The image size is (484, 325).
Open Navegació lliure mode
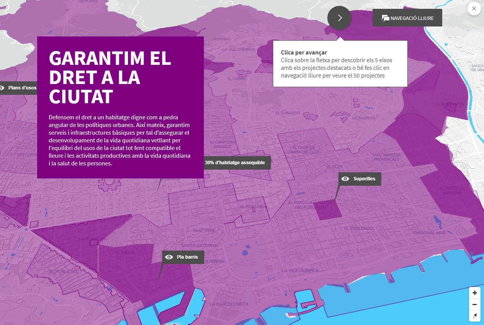click(x=407, y=18)
